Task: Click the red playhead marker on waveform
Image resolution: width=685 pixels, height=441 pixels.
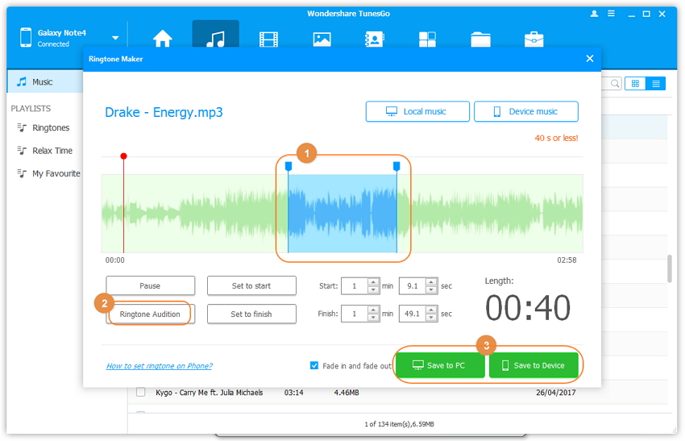Action: click(x=123, y=156)
